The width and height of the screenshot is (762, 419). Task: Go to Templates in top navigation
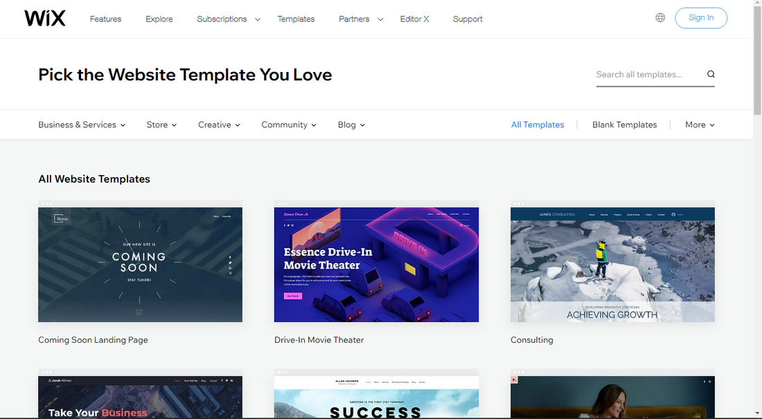point(296,19)
